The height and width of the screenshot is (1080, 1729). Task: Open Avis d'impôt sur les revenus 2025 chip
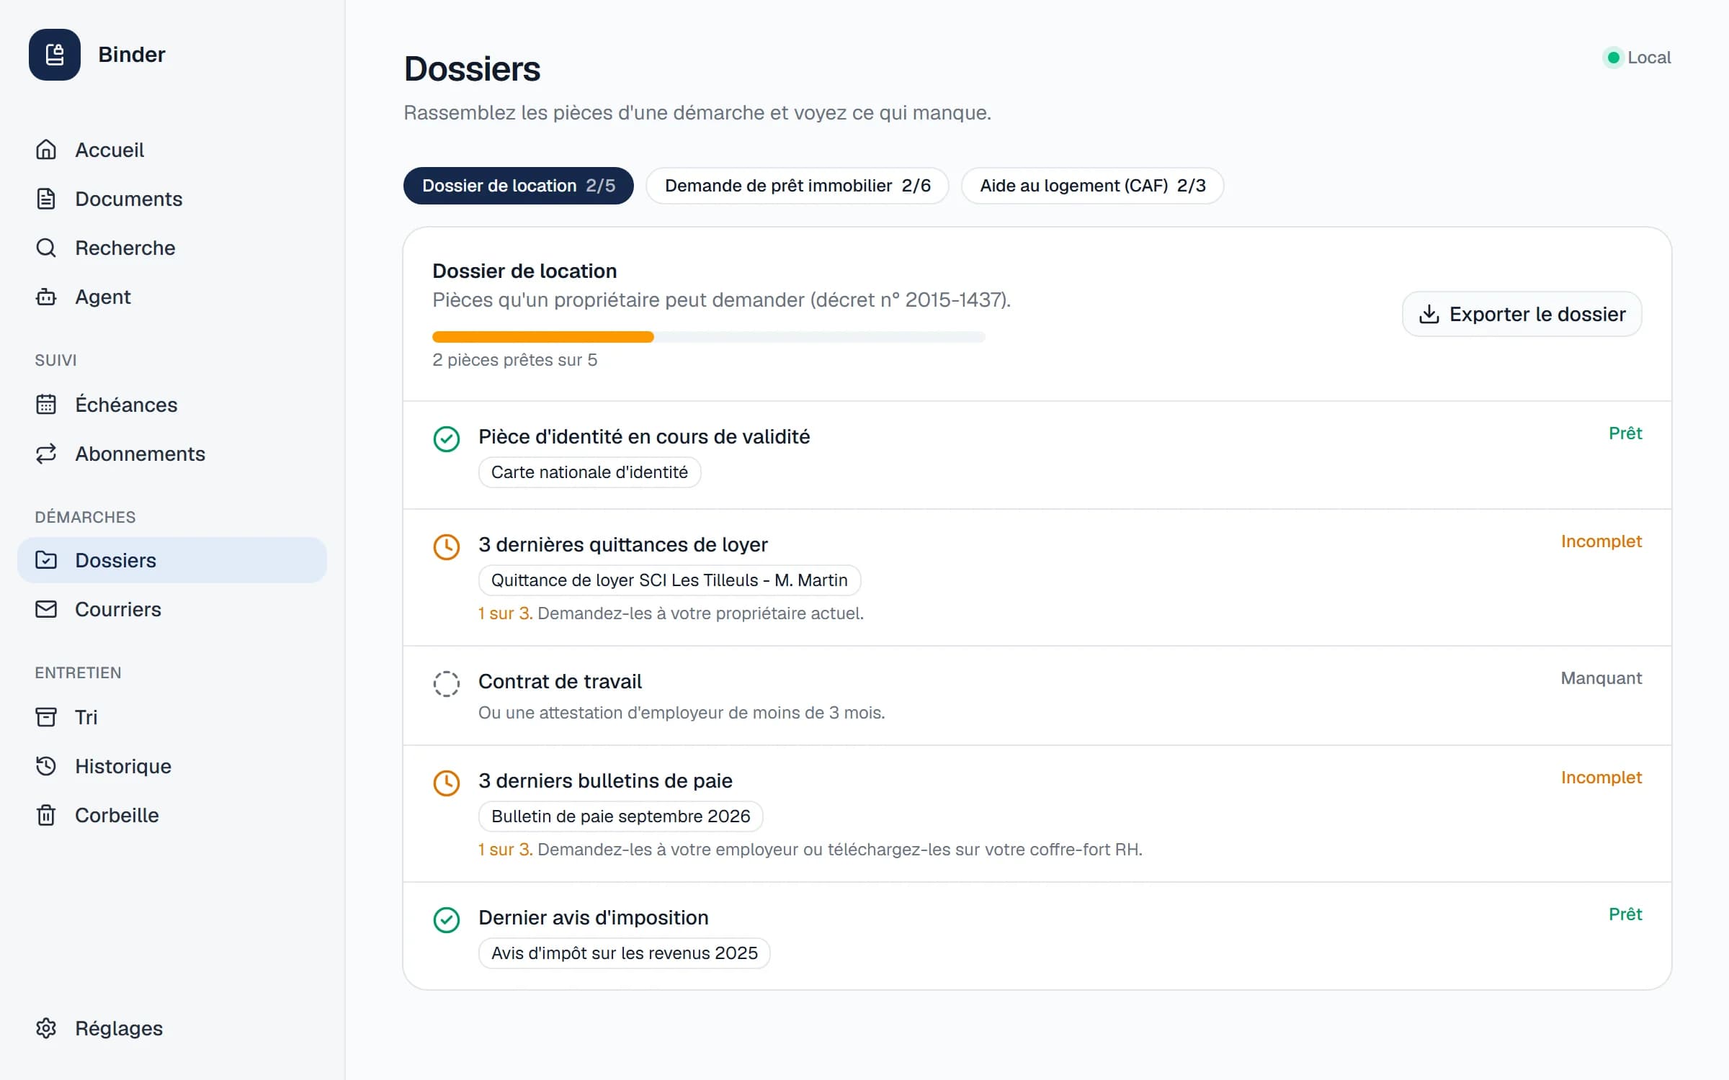tap(625, 953)
